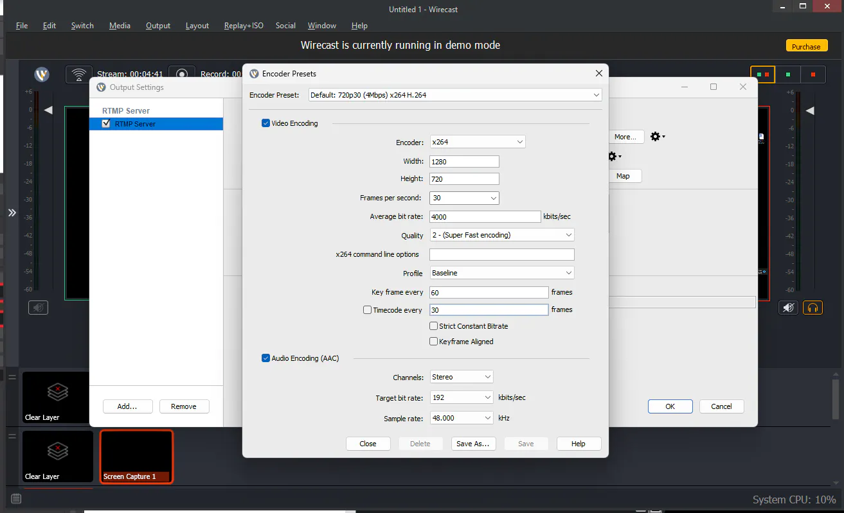Open the Encoder Preset dropdown
The image size is (844, 513).
coord(455,95)
